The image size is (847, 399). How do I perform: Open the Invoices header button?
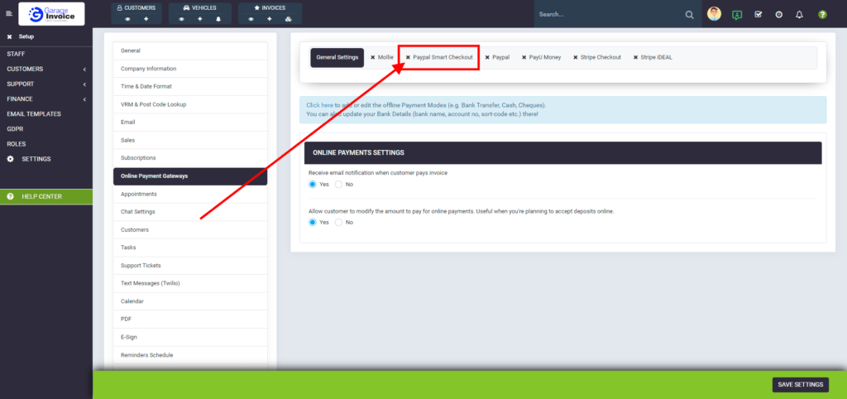coord(270,7)
